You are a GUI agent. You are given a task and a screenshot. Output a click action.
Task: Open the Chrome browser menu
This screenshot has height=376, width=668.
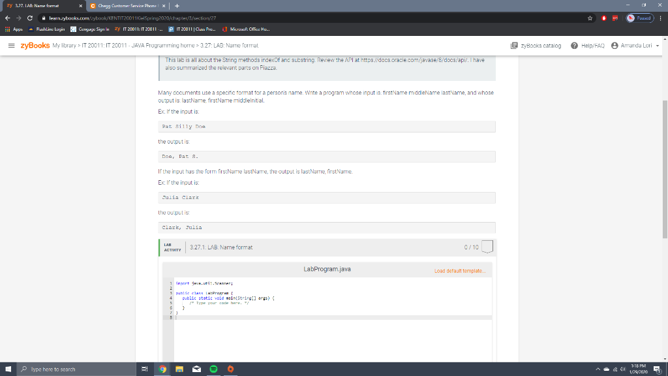tap(661, 18)
